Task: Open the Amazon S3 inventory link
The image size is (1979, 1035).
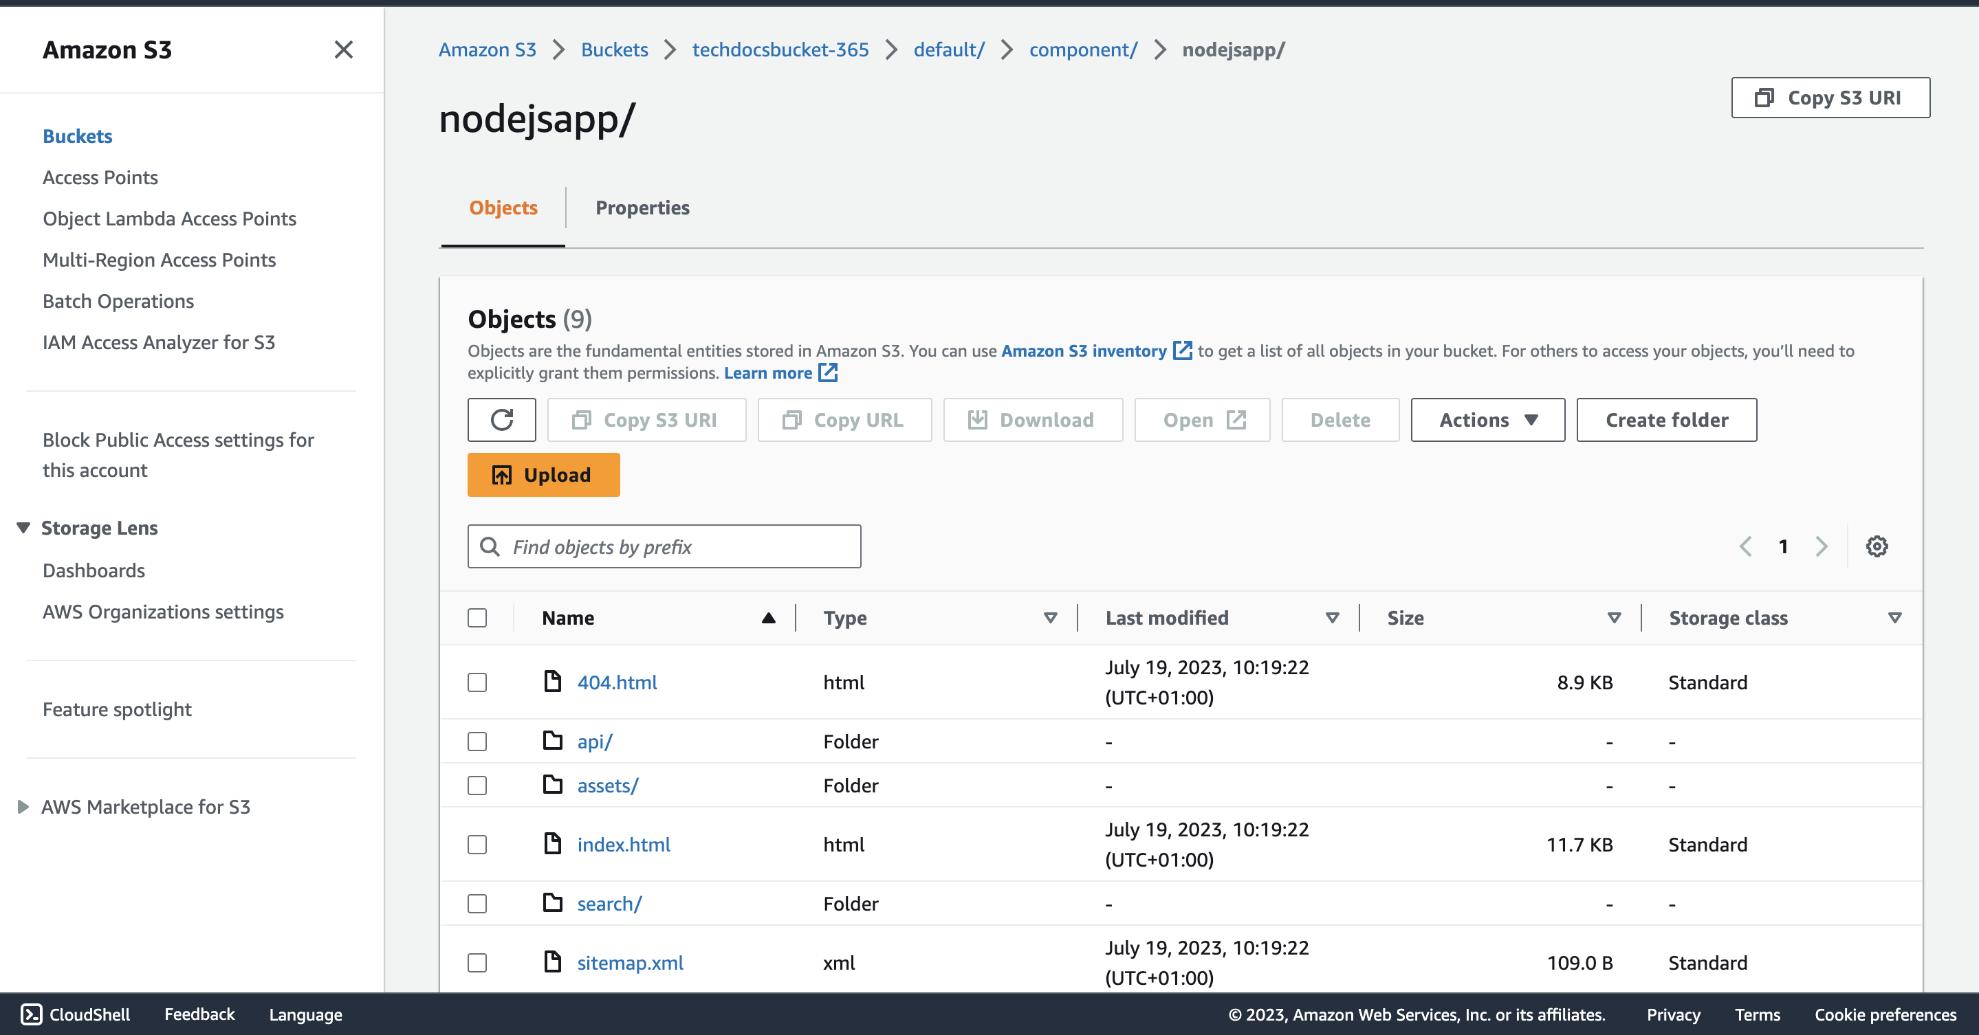Action: tap(1084, 351)
